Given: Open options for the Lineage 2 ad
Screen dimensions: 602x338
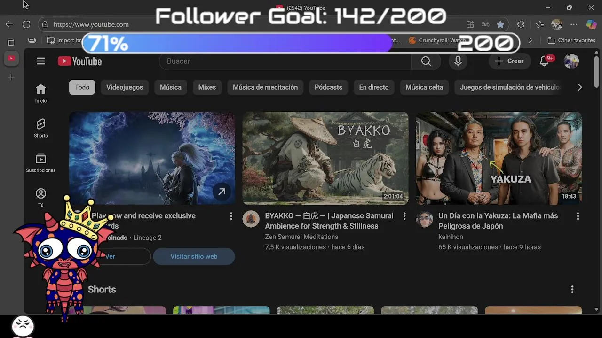Looking at the screenshot, I should pyautogui.click(x=231, y=216).
